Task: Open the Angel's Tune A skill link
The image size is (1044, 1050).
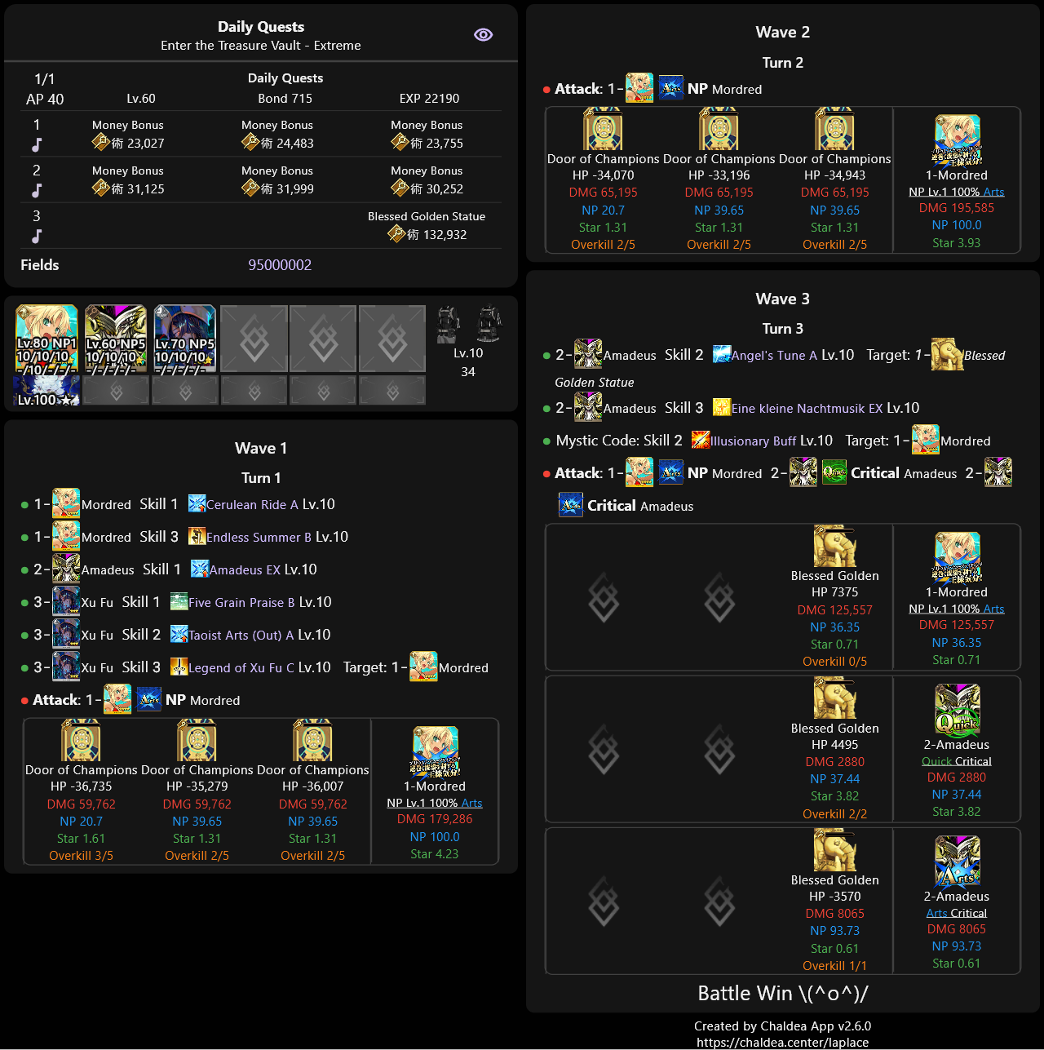Action: coord(774,356)
